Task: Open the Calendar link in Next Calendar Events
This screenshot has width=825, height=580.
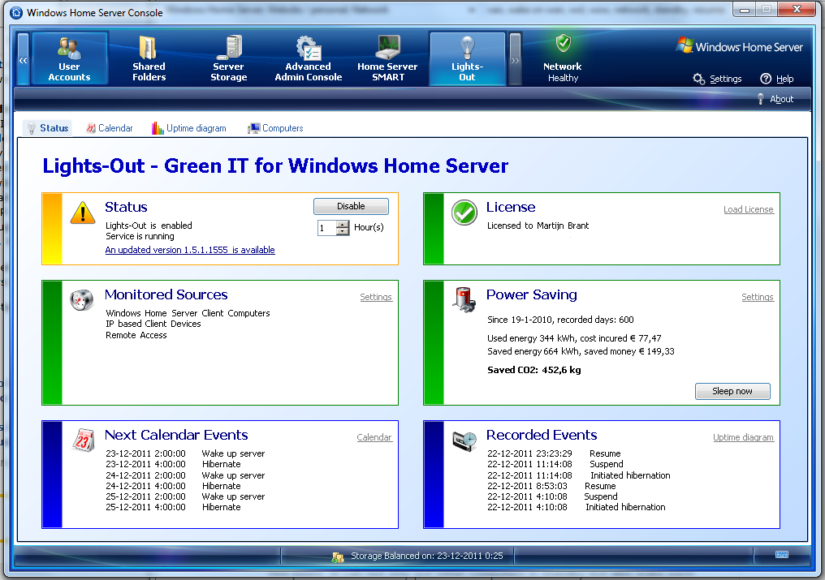Action: pos(374,437)
